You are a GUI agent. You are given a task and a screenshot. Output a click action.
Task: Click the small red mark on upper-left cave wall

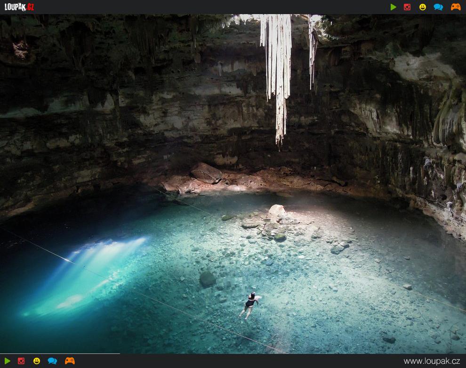(20, 49)
